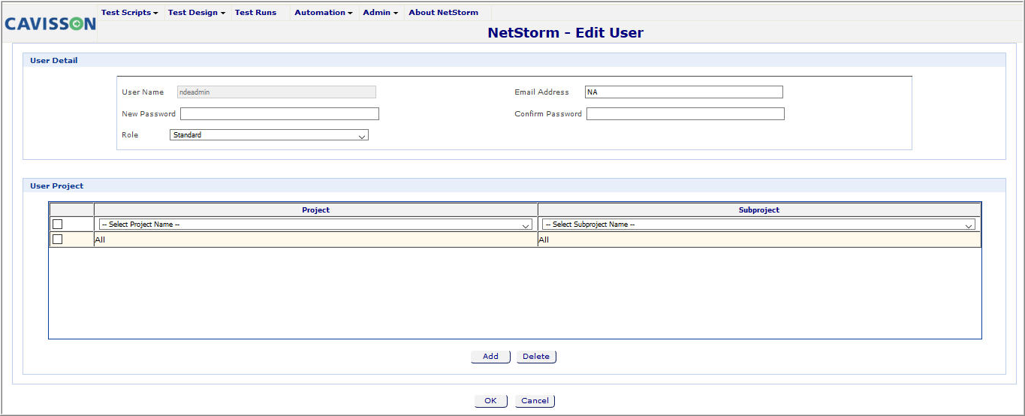The image size is (1025, 416).
Task: Click the Add button
Action: pos(490,357)
